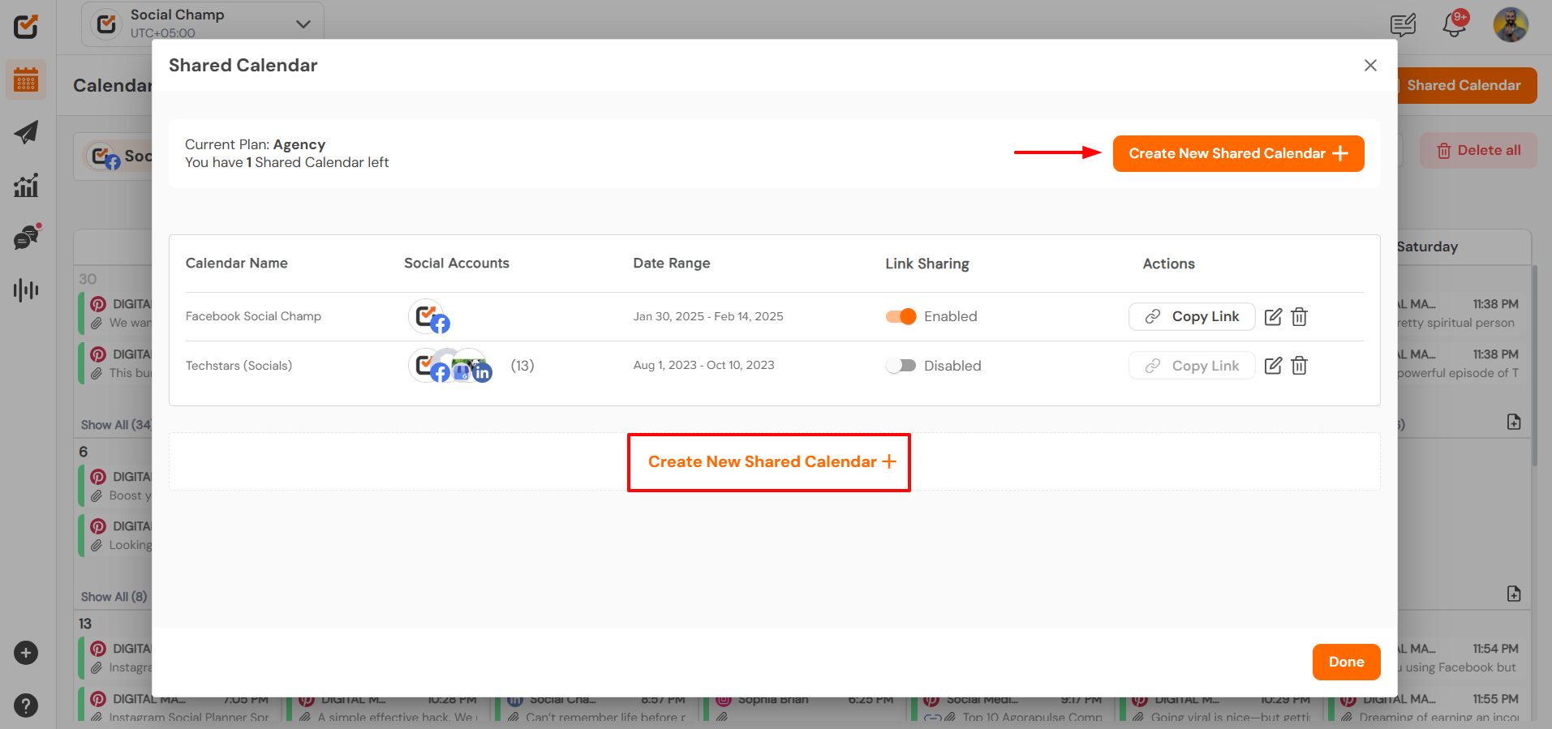Copy link for Facebook Social Champ

[1192, 316]
